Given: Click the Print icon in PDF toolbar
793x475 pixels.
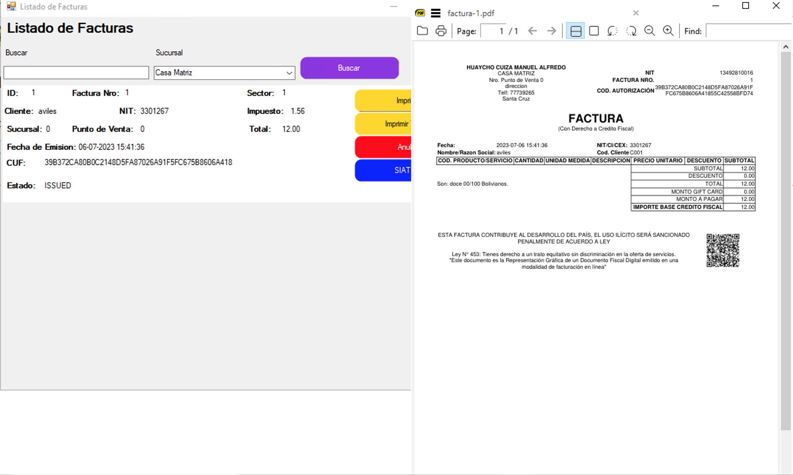Looking at the screenshot, I should click(x=441, y=31).
